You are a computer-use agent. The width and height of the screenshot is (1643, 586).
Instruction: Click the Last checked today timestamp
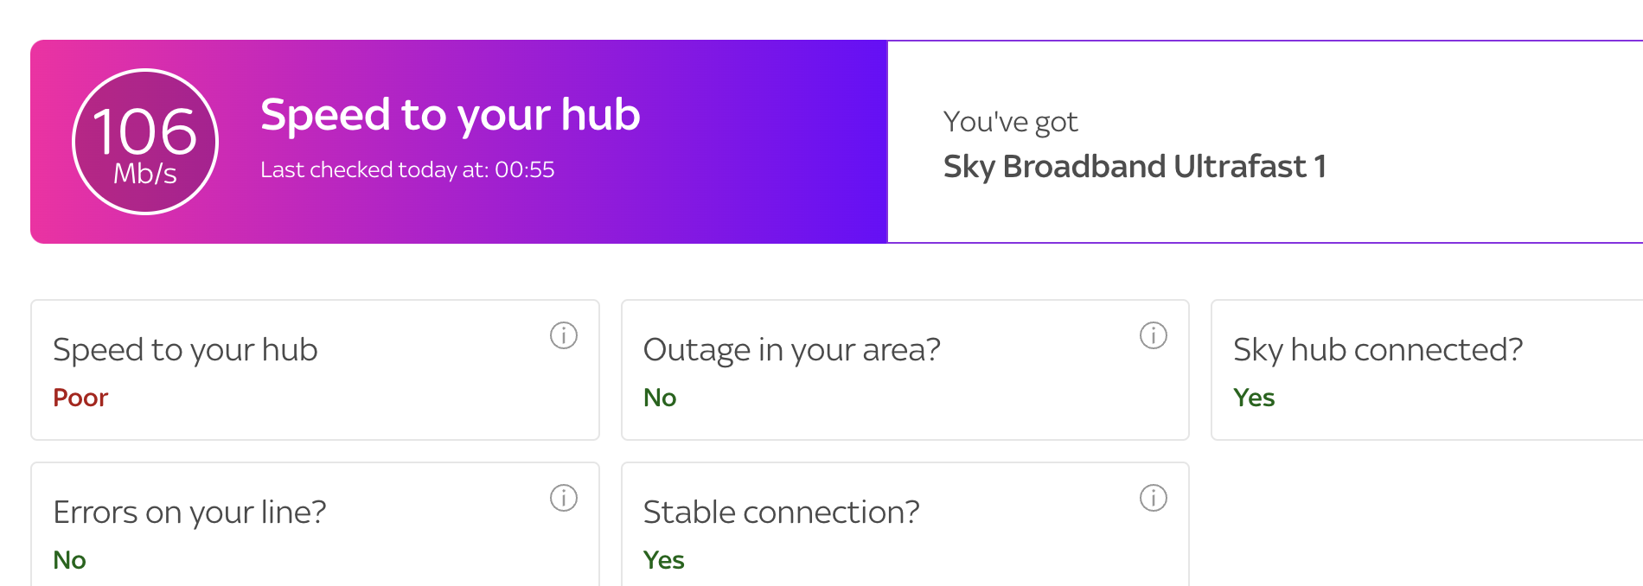(407, 169)
